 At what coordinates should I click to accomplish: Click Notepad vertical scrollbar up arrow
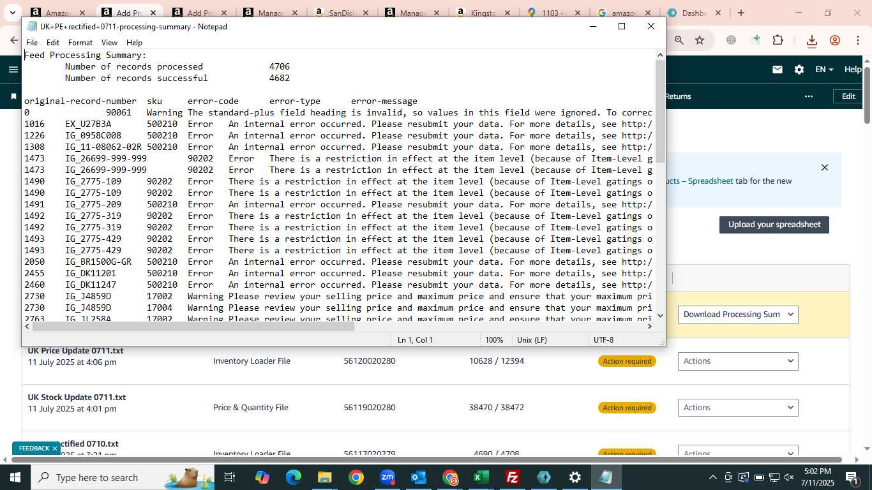coord(660,55)
